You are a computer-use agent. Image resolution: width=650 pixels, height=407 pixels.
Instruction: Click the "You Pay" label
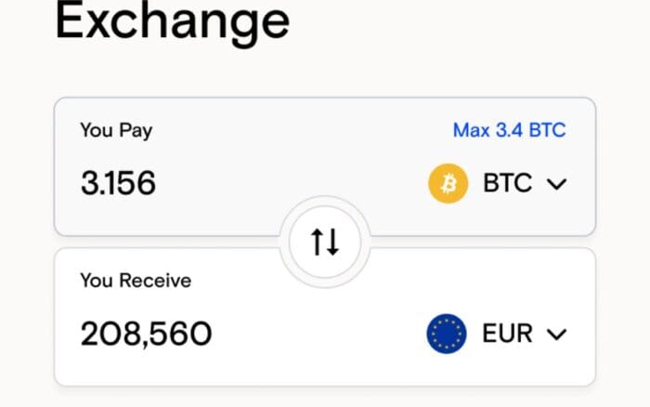[x=116, y=130]
